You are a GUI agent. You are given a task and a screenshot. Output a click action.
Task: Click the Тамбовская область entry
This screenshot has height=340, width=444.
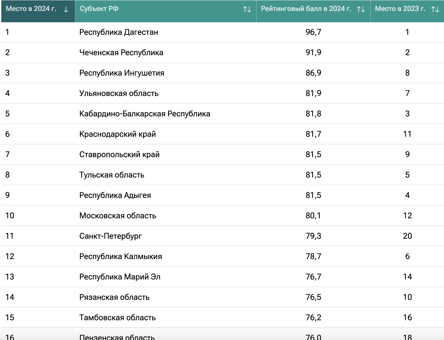(x=117, y=318)
